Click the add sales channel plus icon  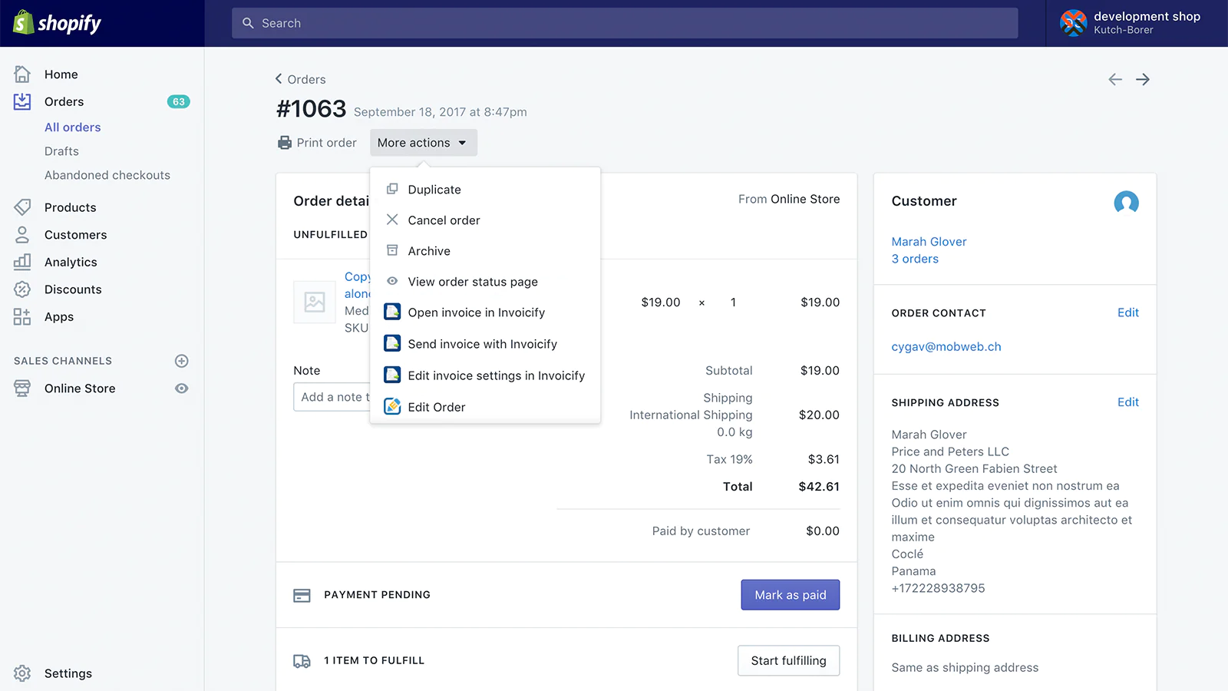click(182, 361)
